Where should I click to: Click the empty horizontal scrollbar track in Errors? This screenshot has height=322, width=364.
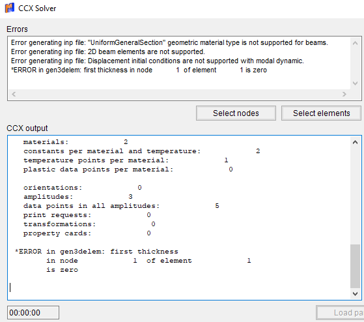click(179, 94)
